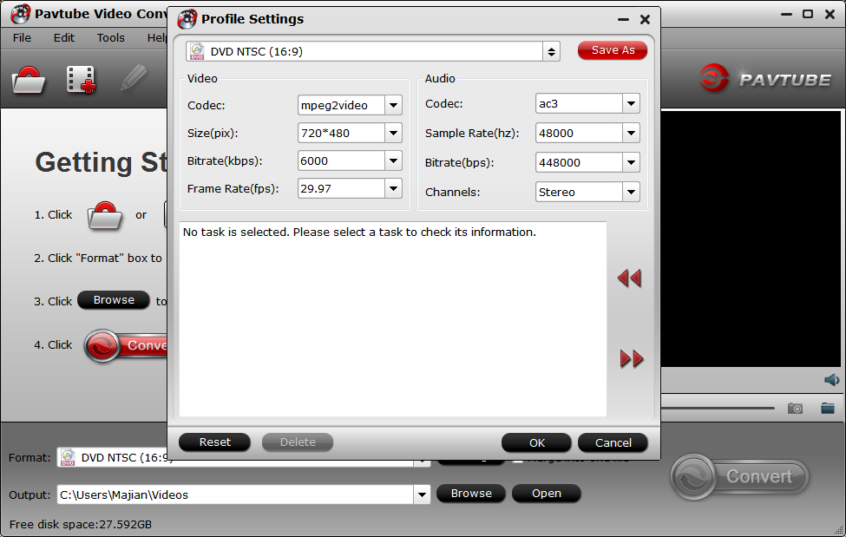The width and height of the screenshot is (846, 537).
Task: Click the red fast-forward double-arrow icon
Action: pyautogui.click(x=632, y=359)
